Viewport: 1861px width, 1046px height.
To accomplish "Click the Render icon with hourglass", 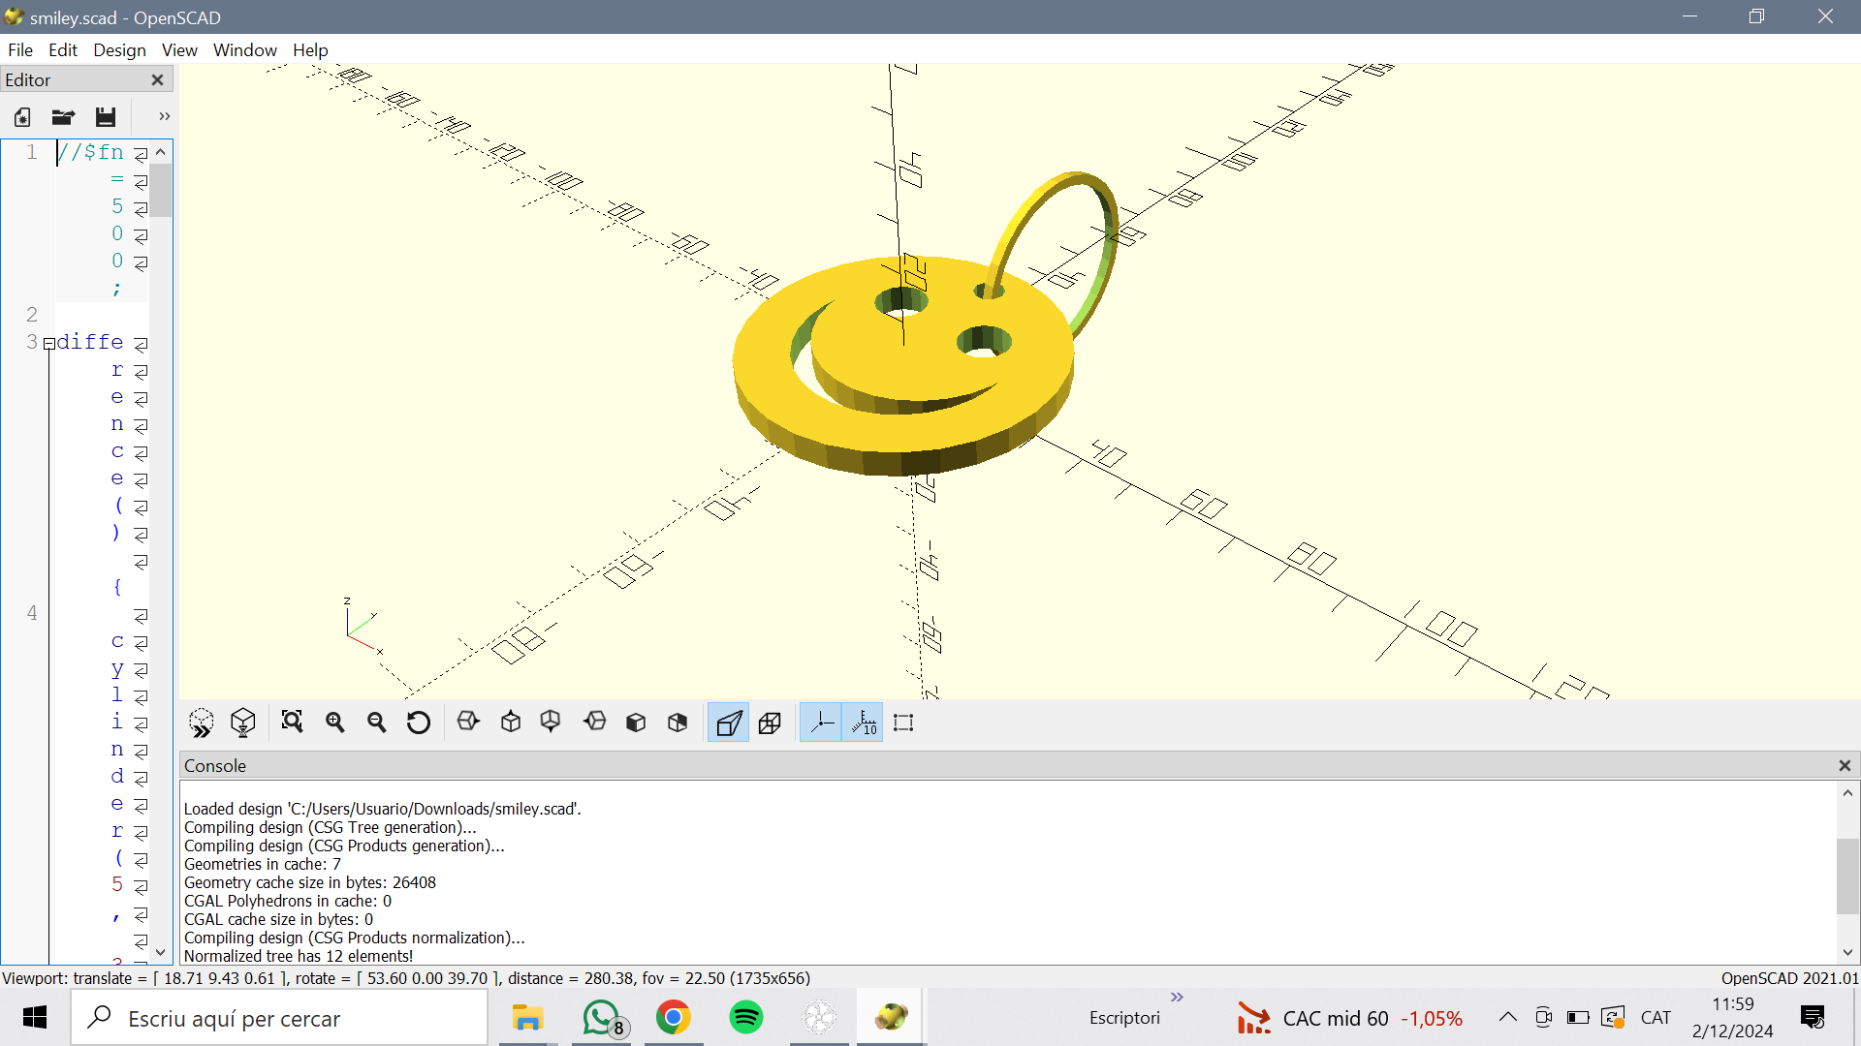I will coord(243,723).
